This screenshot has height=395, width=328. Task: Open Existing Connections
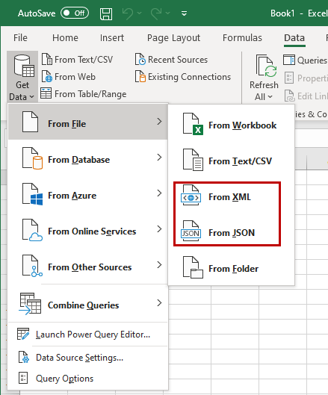coord(189,77)
